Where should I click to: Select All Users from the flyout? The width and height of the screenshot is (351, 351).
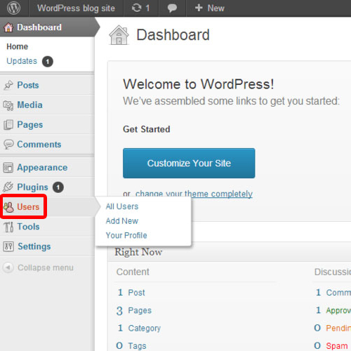click(x=122, y=206)
